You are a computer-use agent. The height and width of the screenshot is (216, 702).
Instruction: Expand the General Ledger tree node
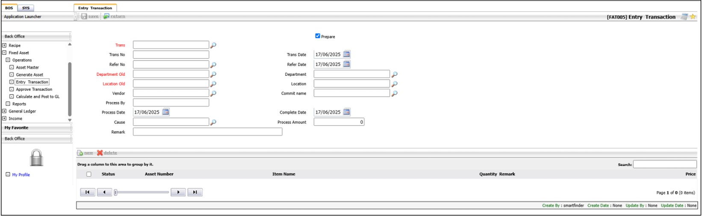[4, 111]
